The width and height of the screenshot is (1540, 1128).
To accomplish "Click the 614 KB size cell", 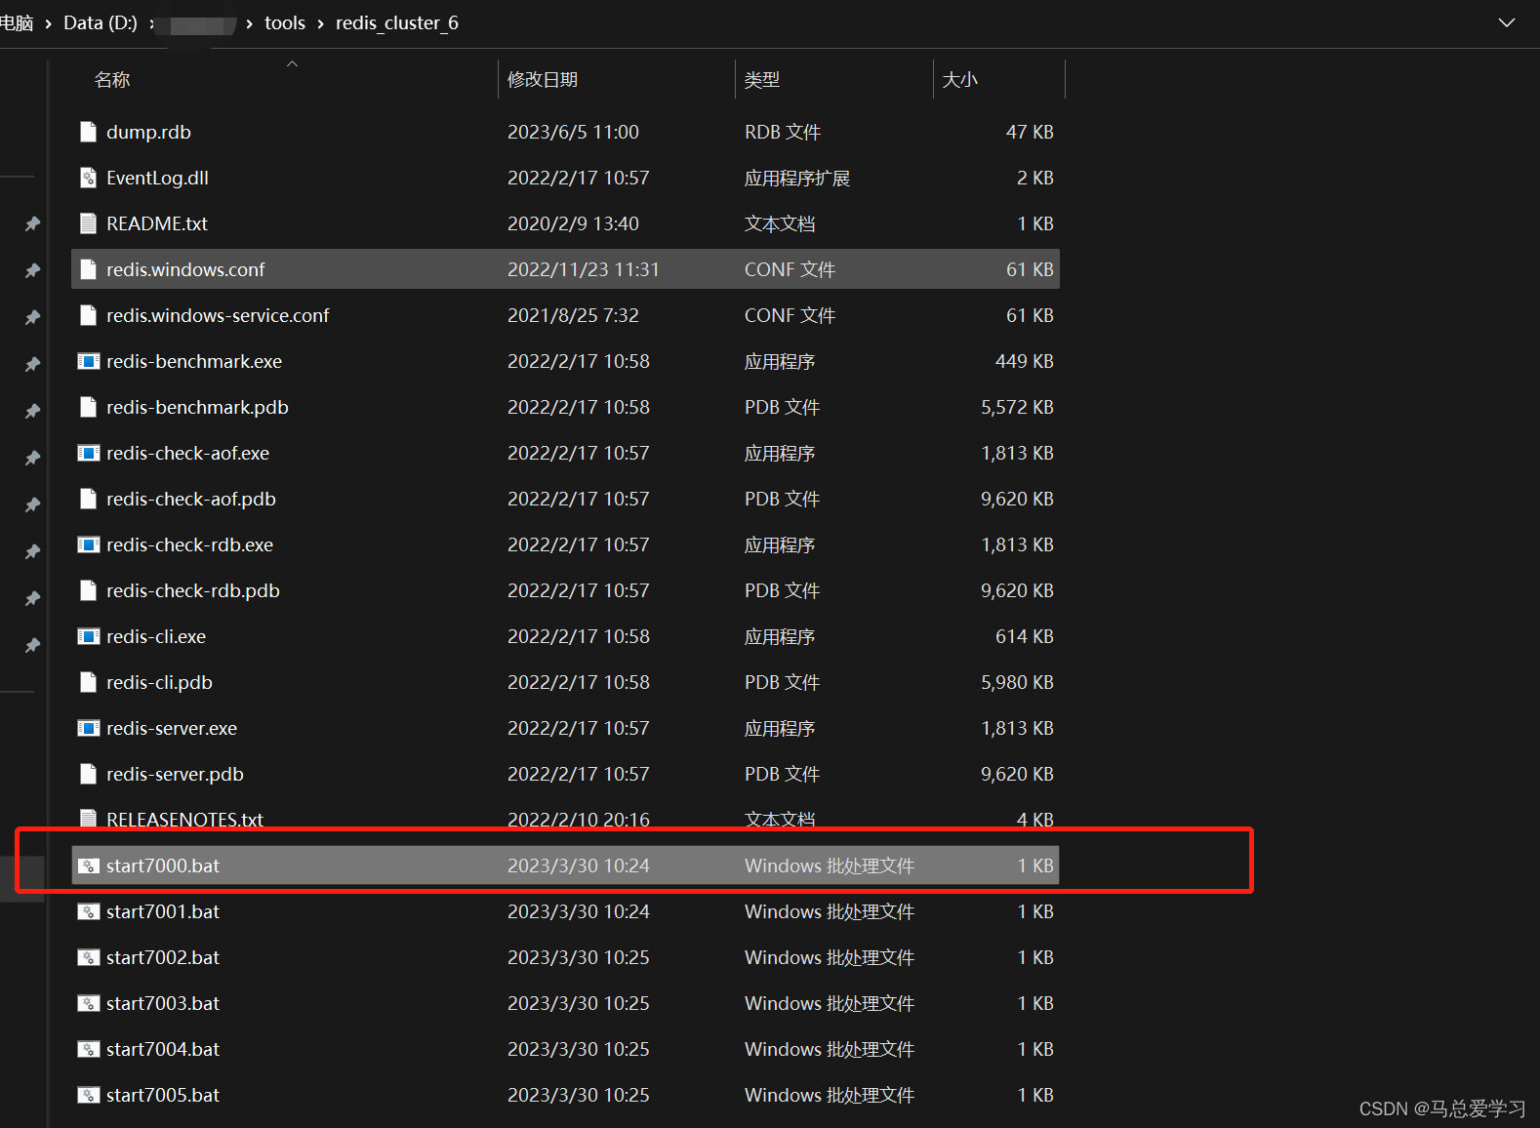I will point(1025,636).
